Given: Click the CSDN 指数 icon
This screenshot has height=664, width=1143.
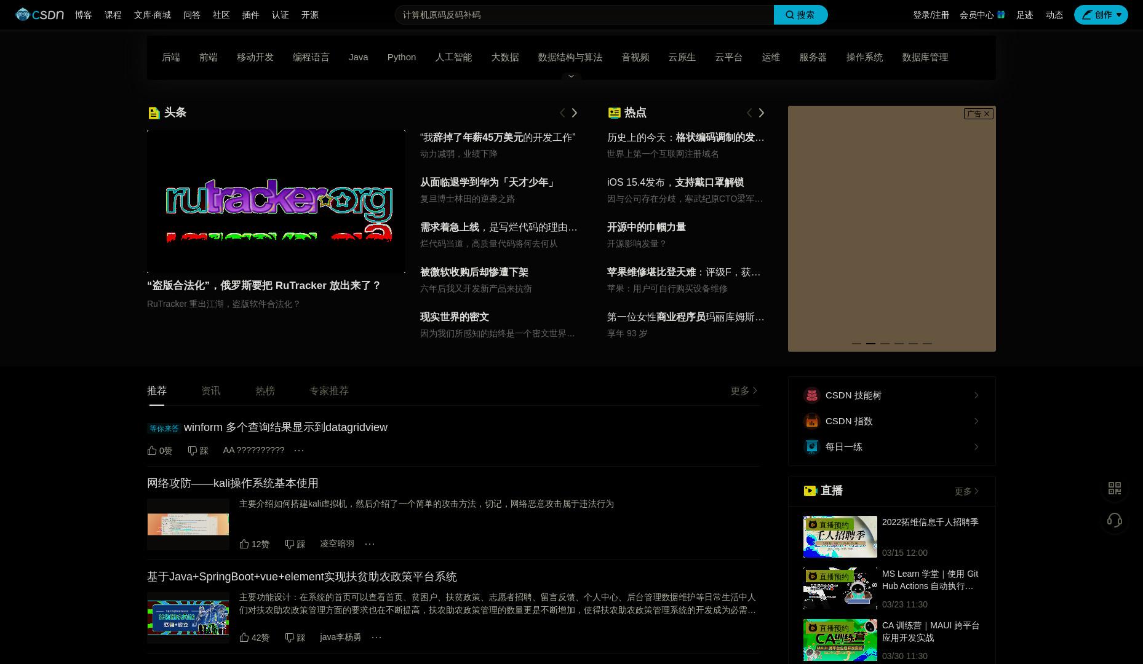Looking at the screenshot, I should pos(812,421).
